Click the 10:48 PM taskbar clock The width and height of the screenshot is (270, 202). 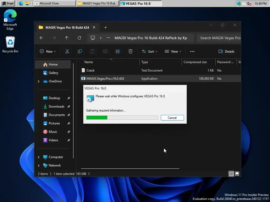[260, 4]
